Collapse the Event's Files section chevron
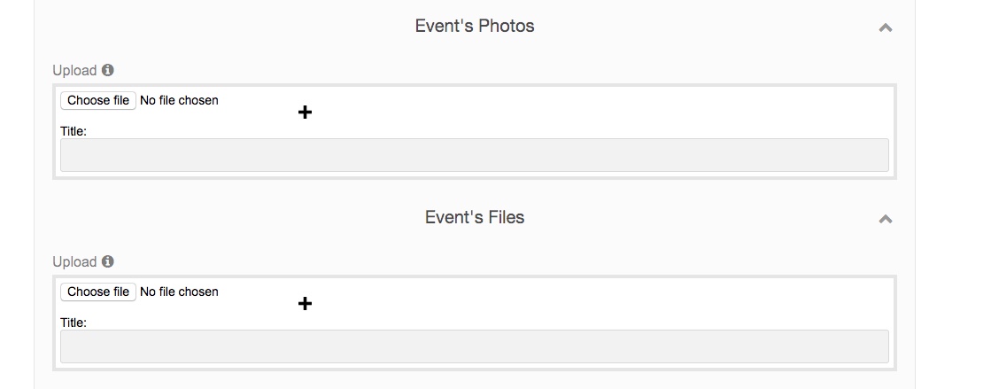The height and width of the screenshot is (389, 991). 885,219
